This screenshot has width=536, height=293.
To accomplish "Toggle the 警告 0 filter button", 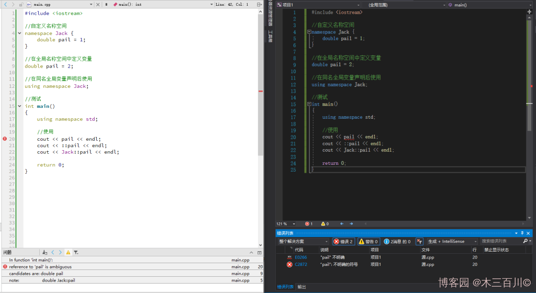I will [368, 241].
